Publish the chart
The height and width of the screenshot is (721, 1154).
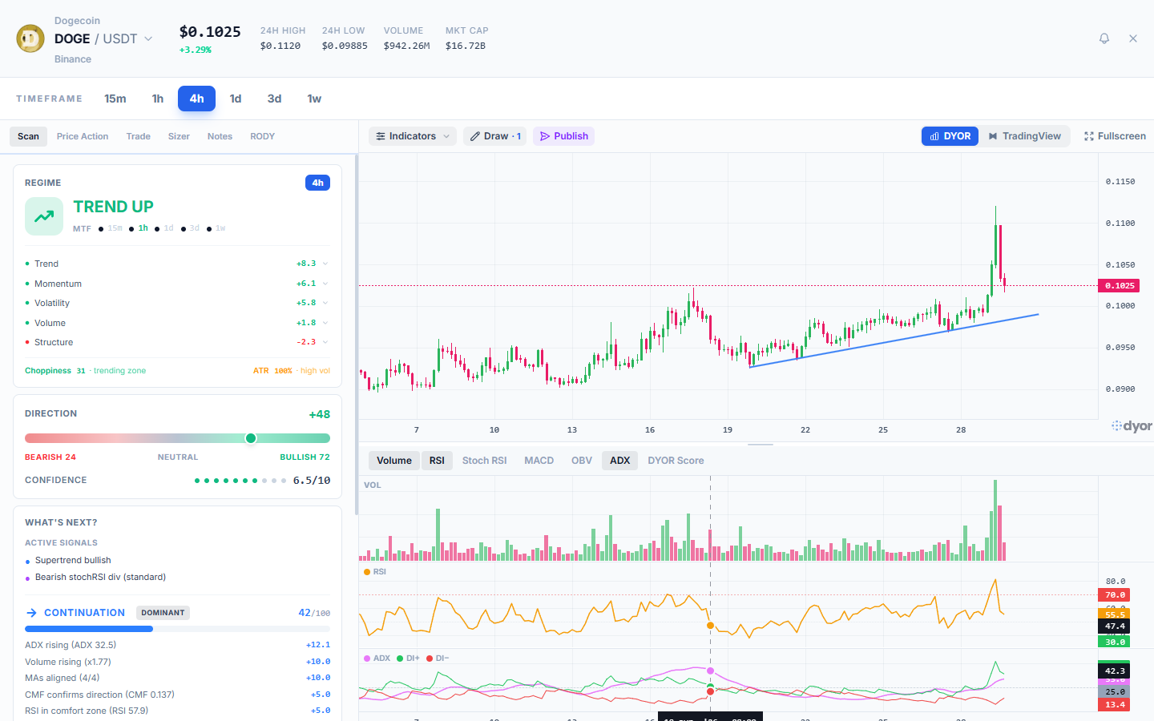point(563,136)
